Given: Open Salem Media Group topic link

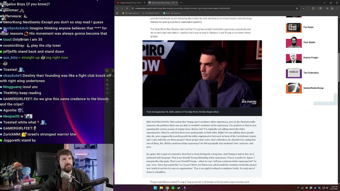Looking at the screenshot, I should (313, 88).
